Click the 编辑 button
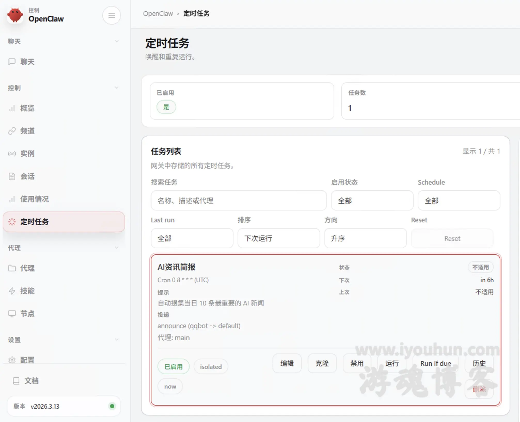520x422 pixels. [x=287, y=363]
